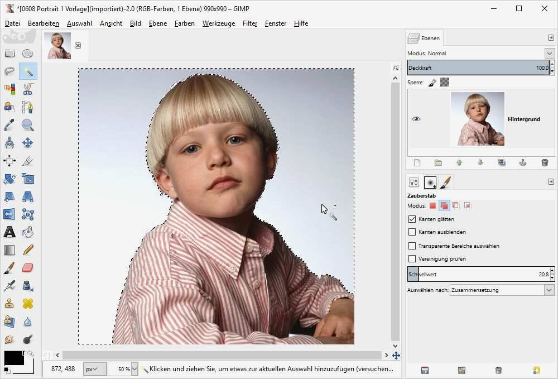Duplicate the Hintergrund layer via the copy icon
Screen dimensions: 558x379
coord(502,162)
